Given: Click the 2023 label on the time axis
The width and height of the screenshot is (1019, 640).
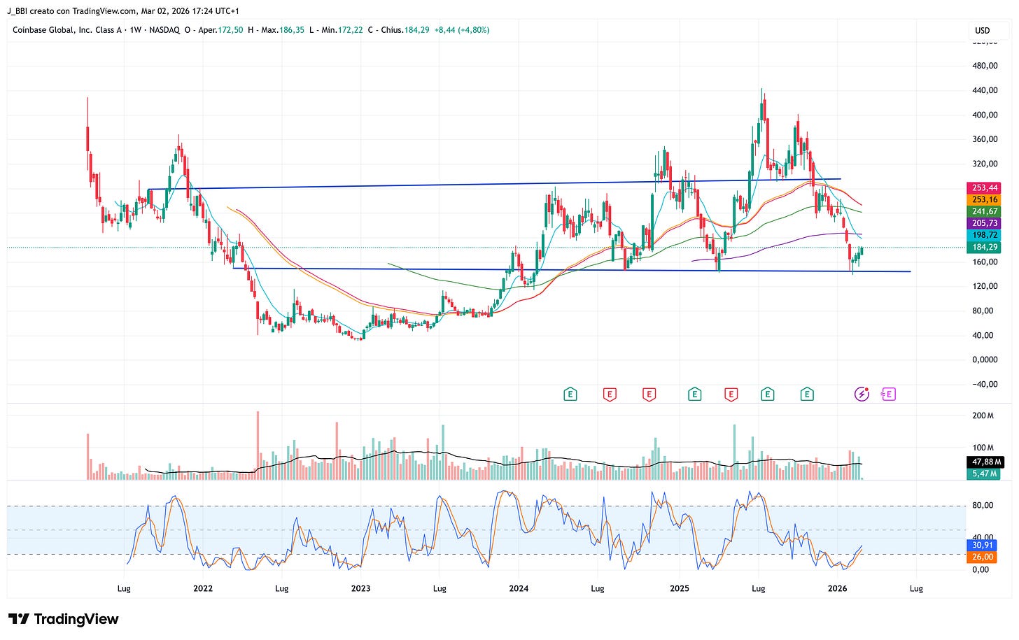Looking at the screenshot, I should (x=360, y=588).
